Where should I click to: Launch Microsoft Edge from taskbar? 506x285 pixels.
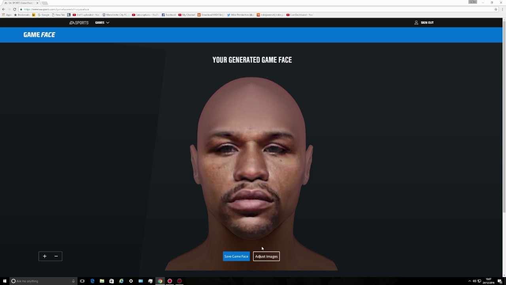(92, 281)
